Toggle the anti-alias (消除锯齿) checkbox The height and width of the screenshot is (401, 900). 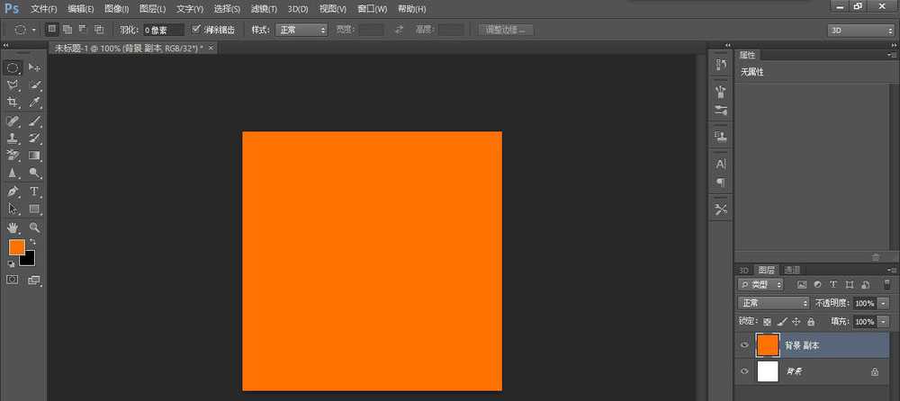pos(197,30)
